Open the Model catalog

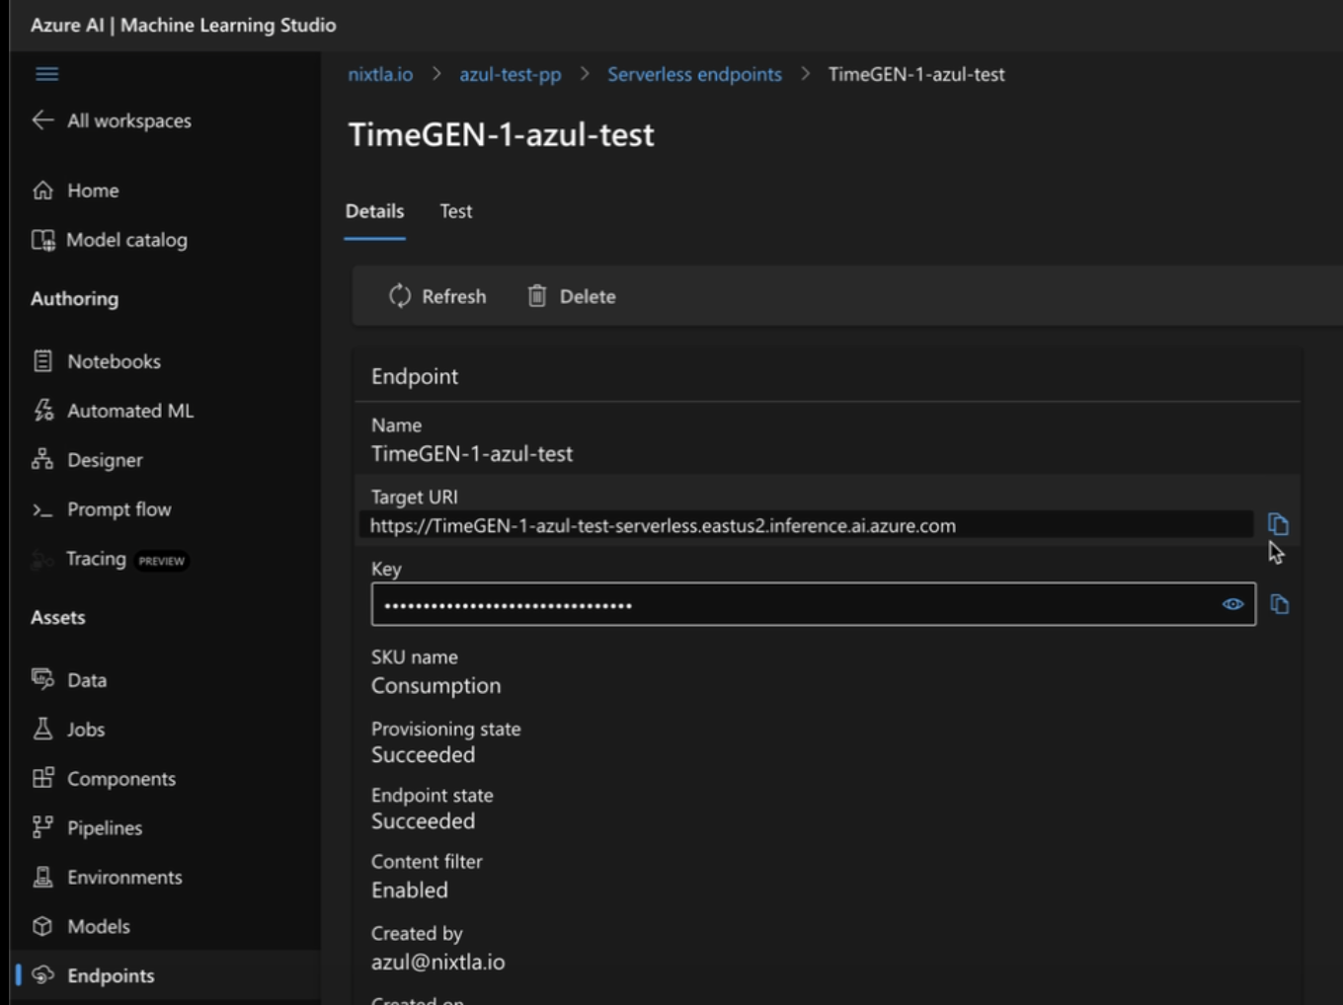coord(126,239)
